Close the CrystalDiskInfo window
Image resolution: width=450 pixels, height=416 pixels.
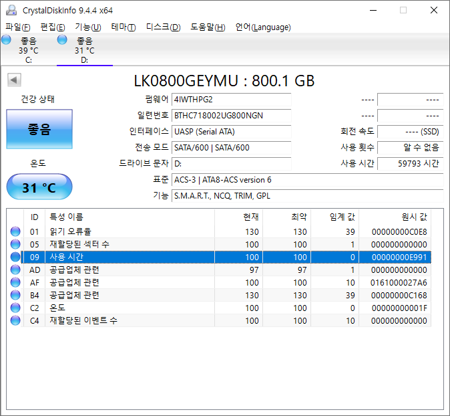pyautogui.click(x=433, y=10)
